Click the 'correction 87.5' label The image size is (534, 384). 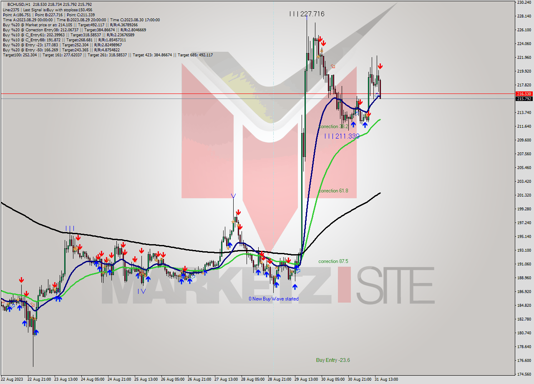tap(333, 261)
